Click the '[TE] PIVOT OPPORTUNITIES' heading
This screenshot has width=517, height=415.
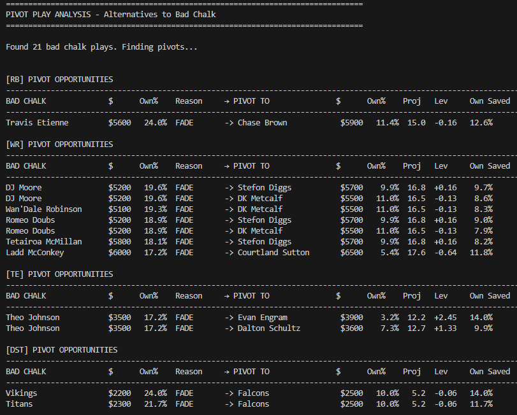[59, 274]
